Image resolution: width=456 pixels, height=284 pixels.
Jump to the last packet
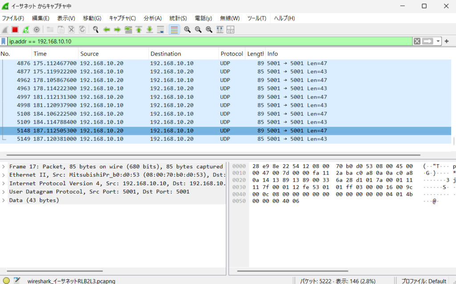(150, 30)
